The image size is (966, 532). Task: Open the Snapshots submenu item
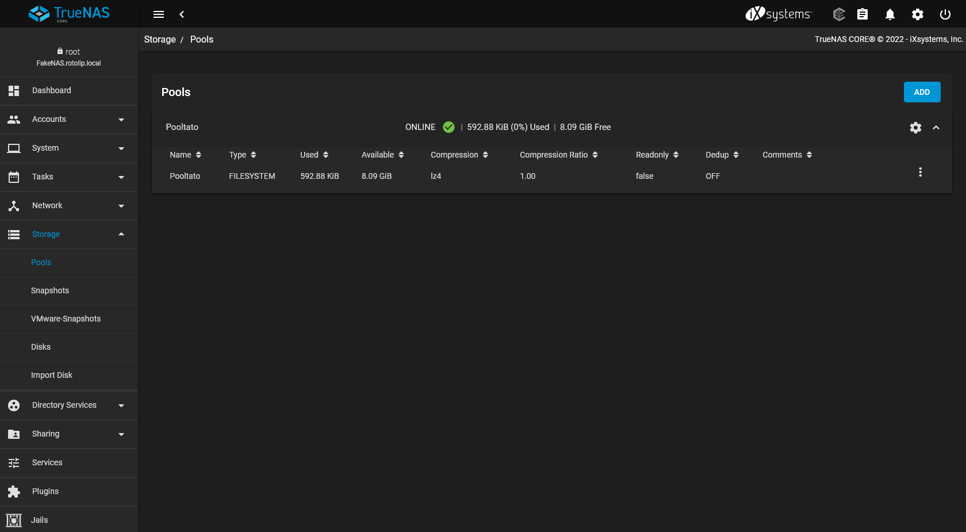(x=50, y=291)
